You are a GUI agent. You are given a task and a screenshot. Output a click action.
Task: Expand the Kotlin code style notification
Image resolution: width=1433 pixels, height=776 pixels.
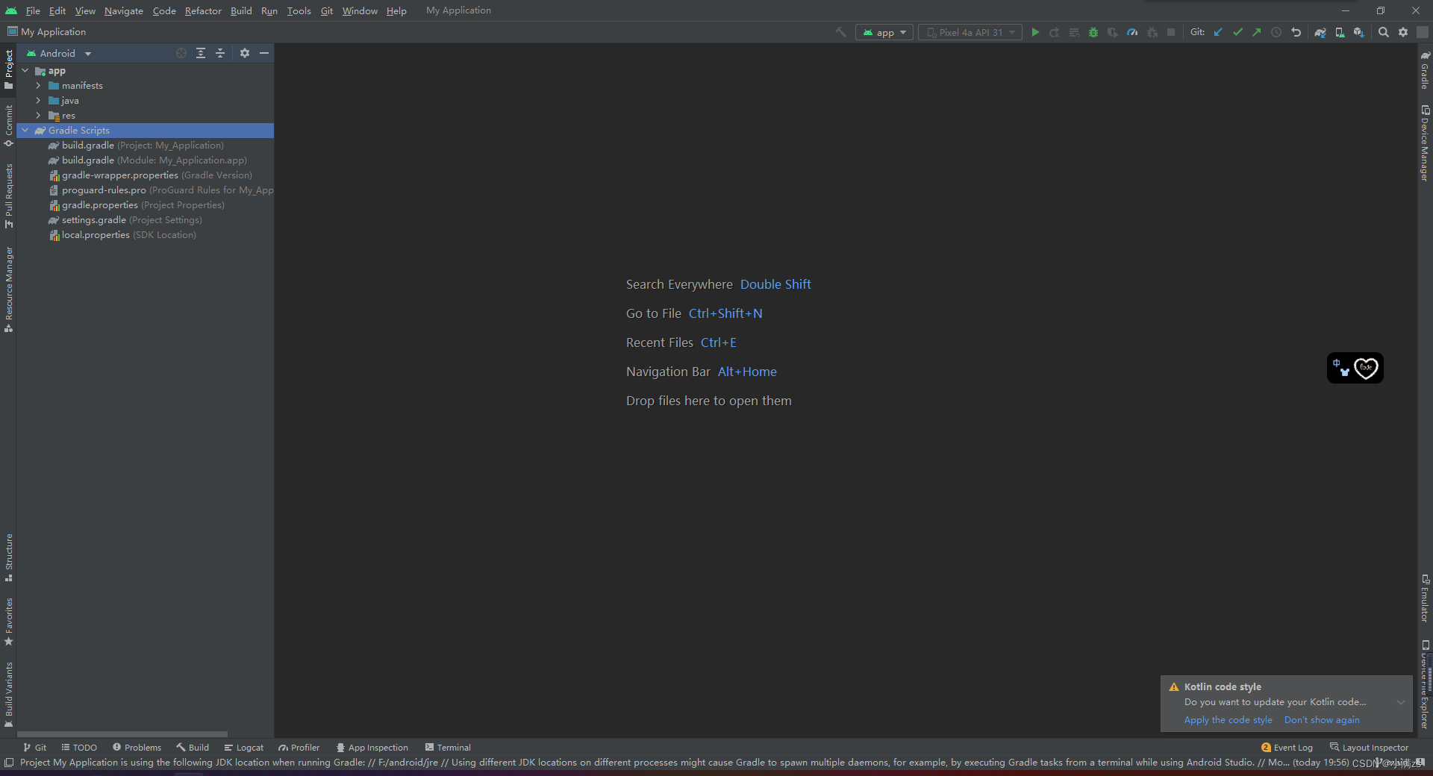[1401, 702]
